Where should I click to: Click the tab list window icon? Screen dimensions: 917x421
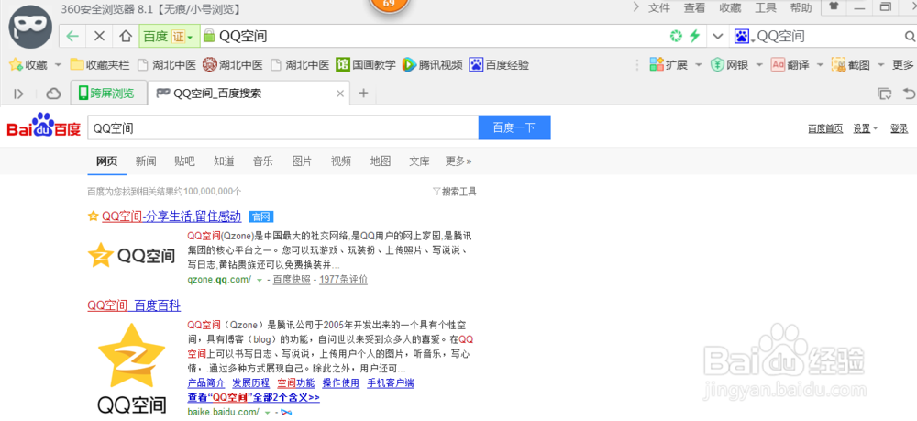(x=885, y=94)
